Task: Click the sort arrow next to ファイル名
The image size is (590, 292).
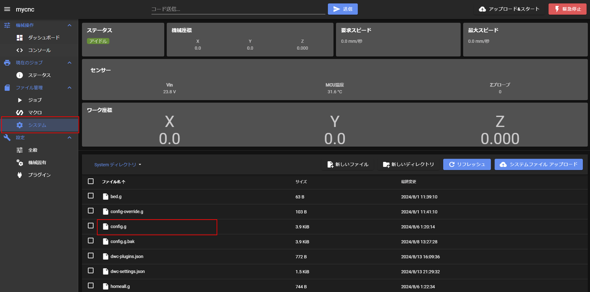Action: click(124, 182)
